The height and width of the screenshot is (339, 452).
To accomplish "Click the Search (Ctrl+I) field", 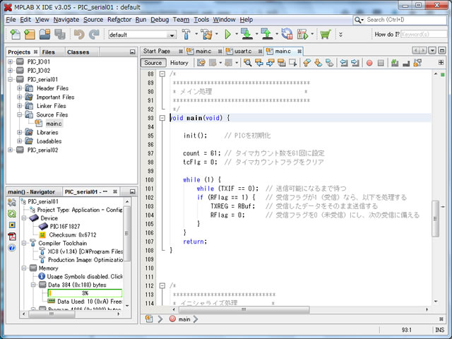I will 400,20.
